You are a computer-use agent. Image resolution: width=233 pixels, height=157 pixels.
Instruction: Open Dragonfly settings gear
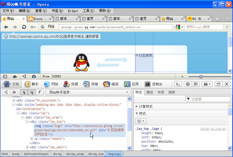coord(188,84)
